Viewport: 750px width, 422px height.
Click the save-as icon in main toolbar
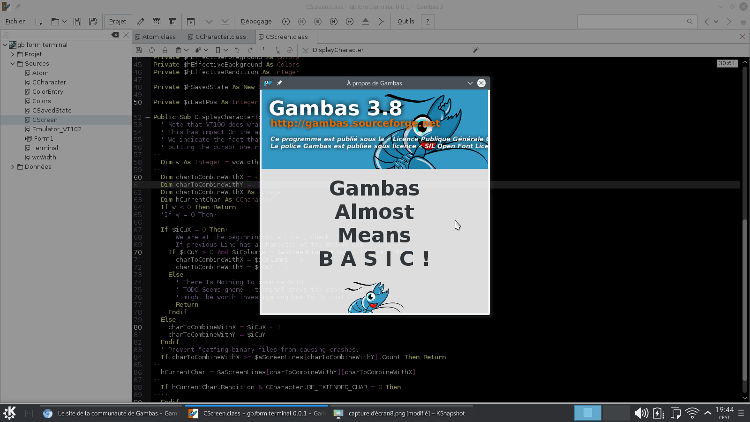click(93, 22)
